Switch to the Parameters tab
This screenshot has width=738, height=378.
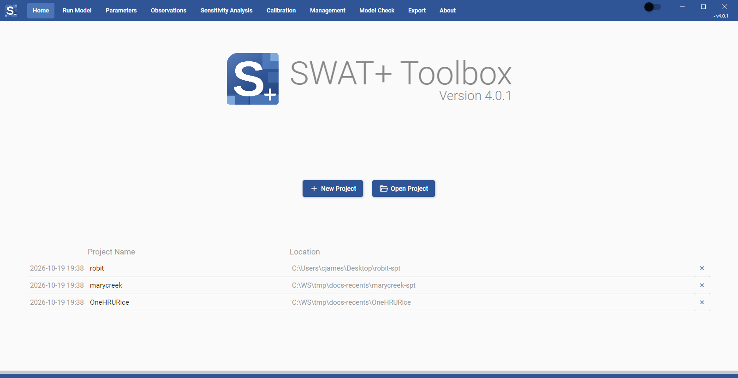(x=121, y=11)
